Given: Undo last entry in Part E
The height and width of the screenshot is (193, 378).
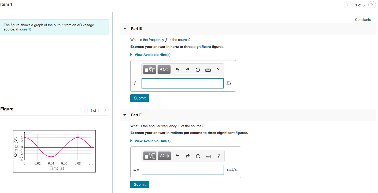Looking at the screenshot, I should click(x=177, y=70).
